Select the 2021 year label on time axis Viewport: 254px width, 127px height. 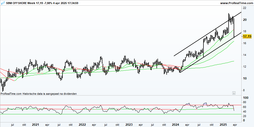36,125
